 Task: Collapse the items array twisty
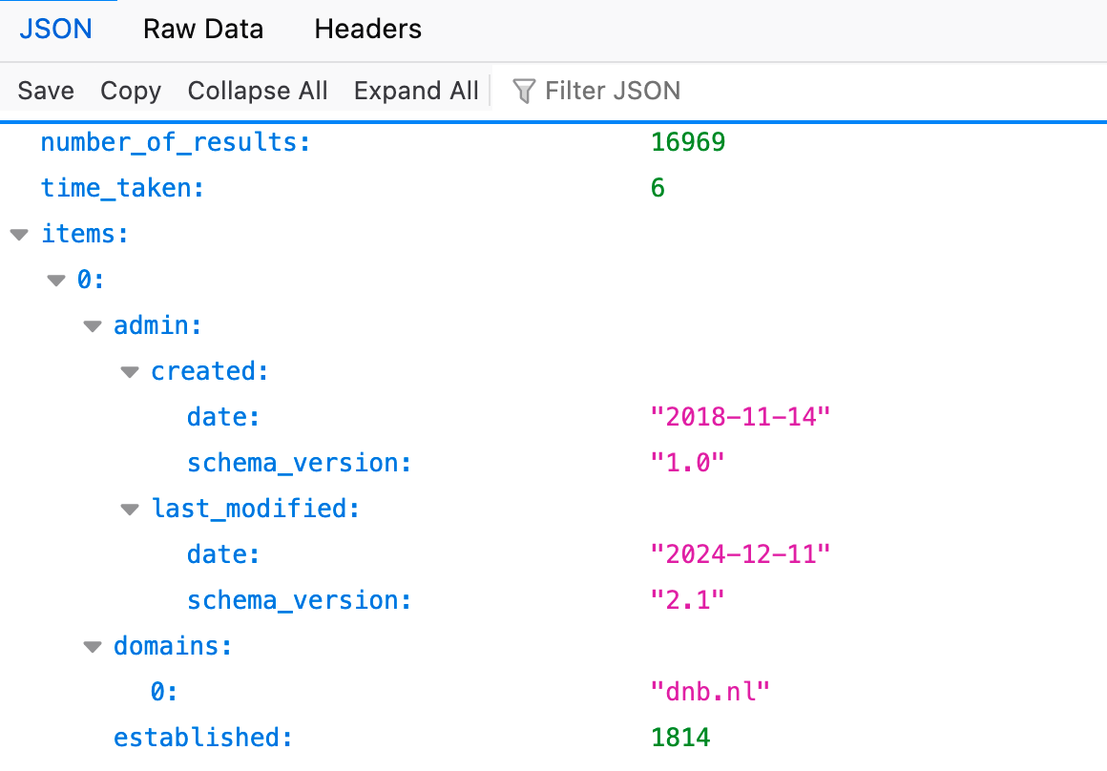(19, 234)
